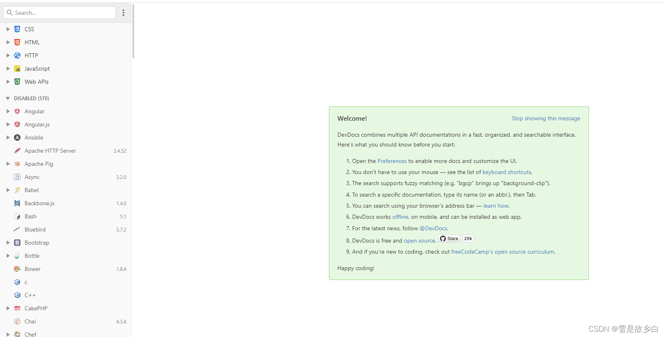Expand the Bootstrap entry arrow

pyautogui.click(x=8, y=243)
